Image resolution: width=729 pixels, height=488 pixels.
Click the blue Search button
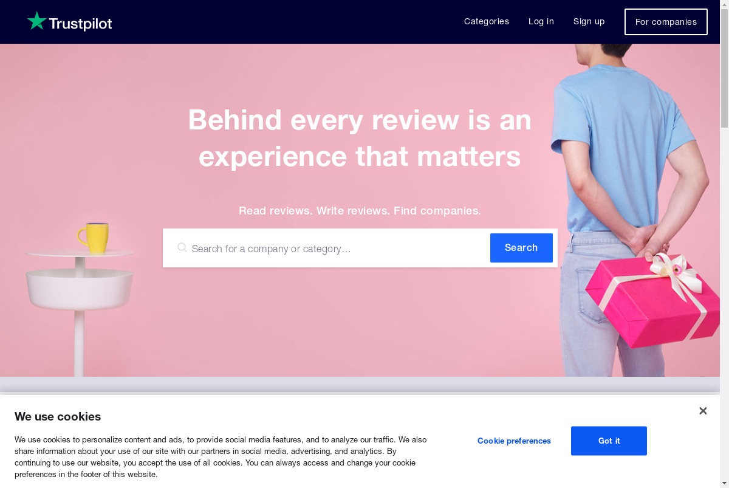[521, 248]
